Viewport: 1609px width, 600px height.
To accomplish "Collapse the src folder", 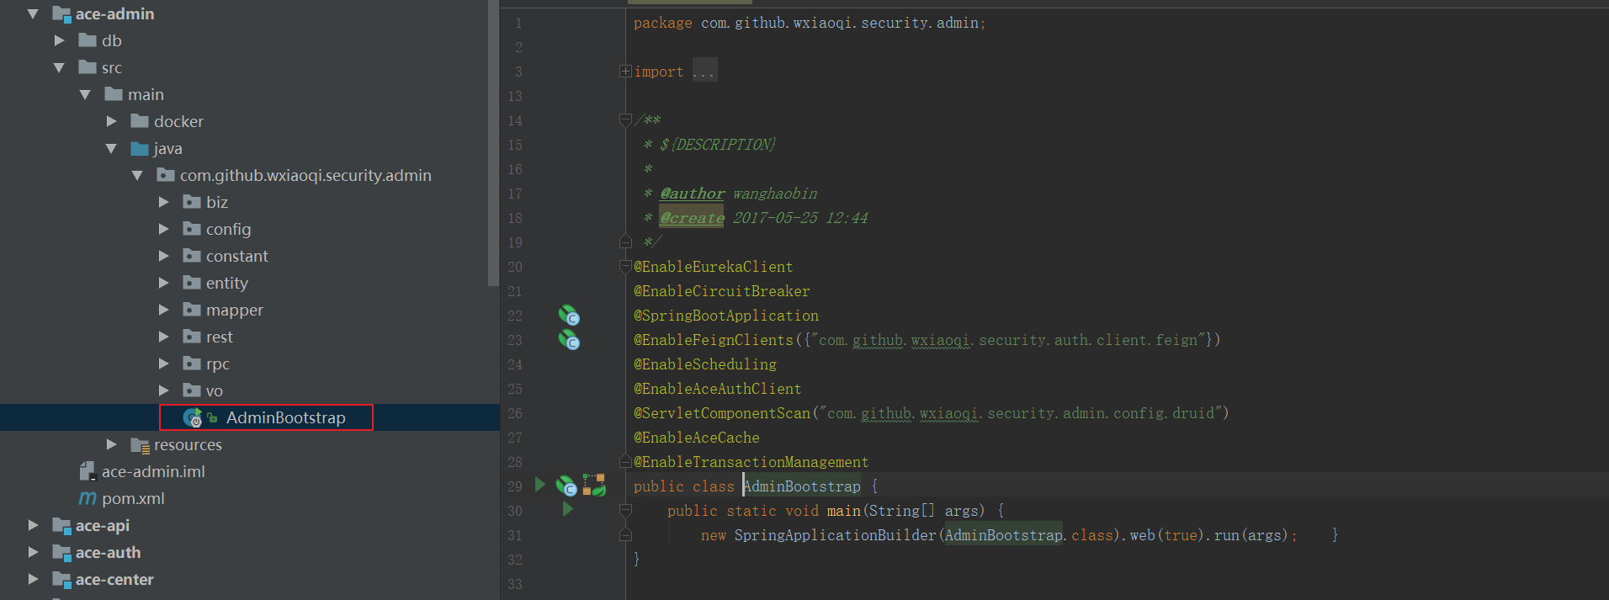I will (x=59, y=67).
